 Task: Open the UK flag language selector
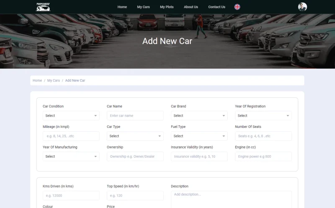click(x=237, y=7)
